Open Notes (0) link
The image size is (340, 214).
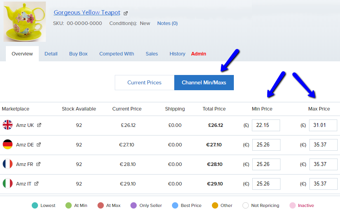click(167, 23)
